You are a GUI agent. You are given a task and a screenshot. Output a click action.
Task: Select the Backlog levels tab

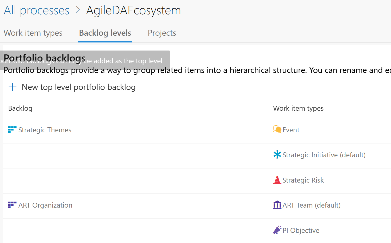[x=105, y=33]
